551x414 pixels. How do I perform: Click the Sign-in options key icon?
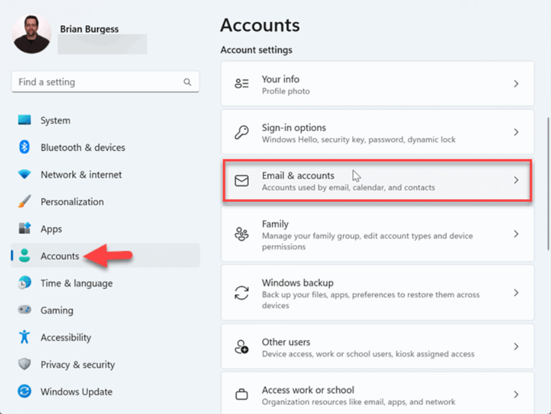[242, 133]
